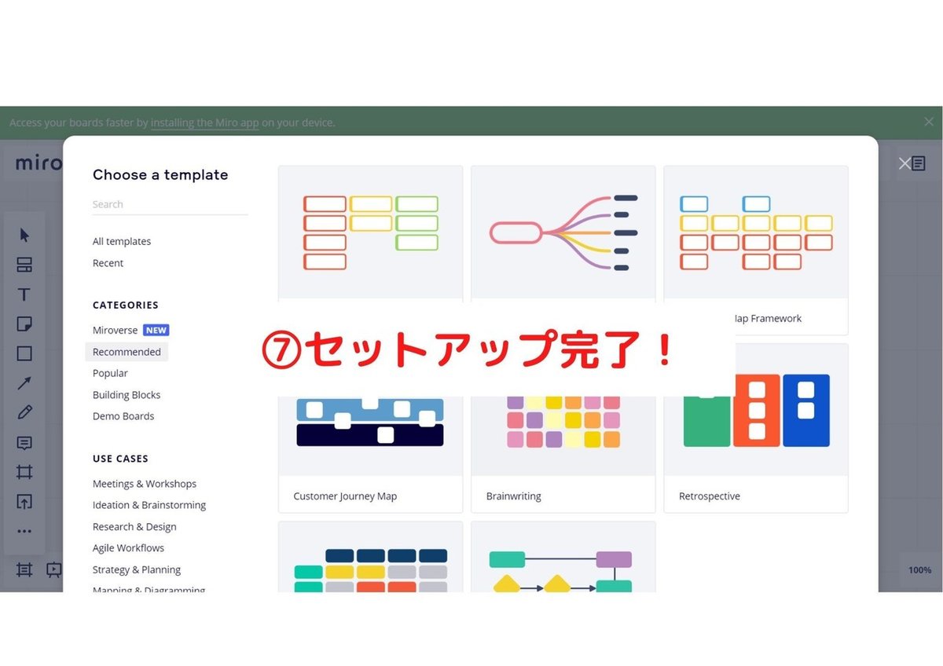Choose the mind map template thumbnail

(563, 232)
